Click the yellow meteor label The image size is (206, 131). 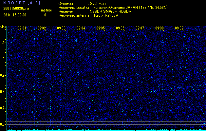[46, 10]
